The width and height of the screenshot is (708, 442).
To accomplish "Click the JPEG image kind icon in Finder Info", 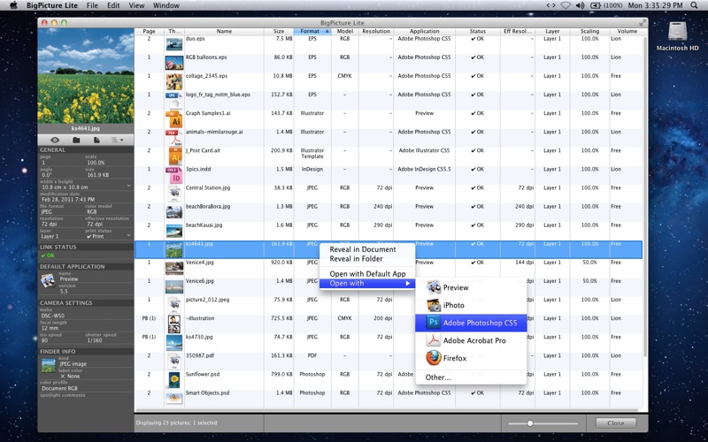I will (x=49, y=365).
